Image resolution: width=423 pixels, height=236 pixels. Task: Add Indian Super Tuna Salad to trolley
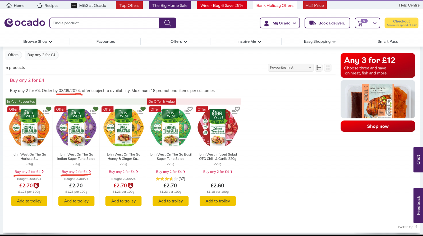(x=76, y=201)
